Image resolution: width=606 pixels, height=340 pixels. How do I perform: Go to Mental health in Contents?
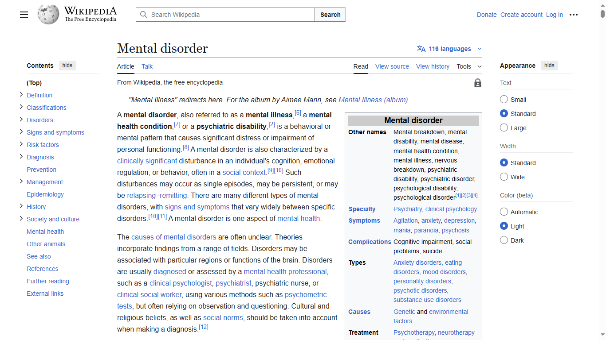pos(45,232)
